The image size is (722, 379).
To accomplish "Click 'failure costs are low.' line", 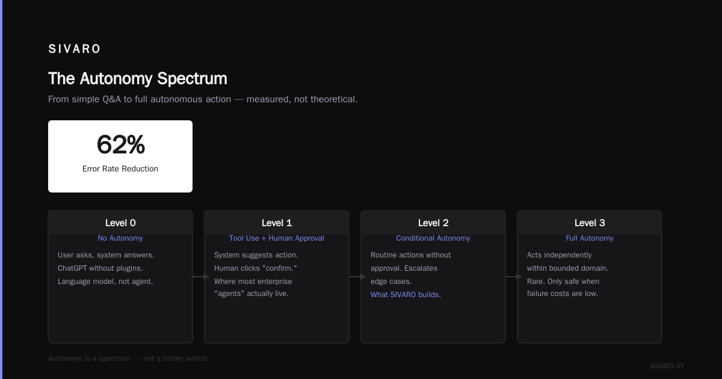I will click(563, 294).
